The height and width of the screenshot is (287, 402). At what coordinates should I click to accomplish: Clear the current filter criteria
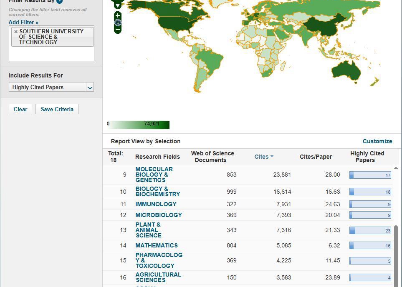tap(20, 109)
